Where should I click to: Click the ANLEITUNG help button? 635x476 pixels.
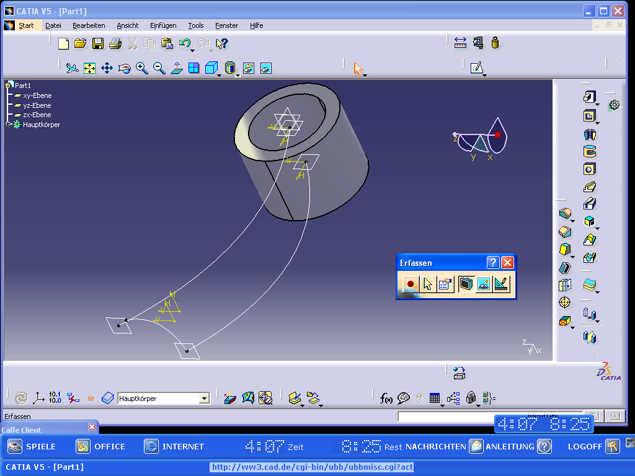click(x=518, y=446)
